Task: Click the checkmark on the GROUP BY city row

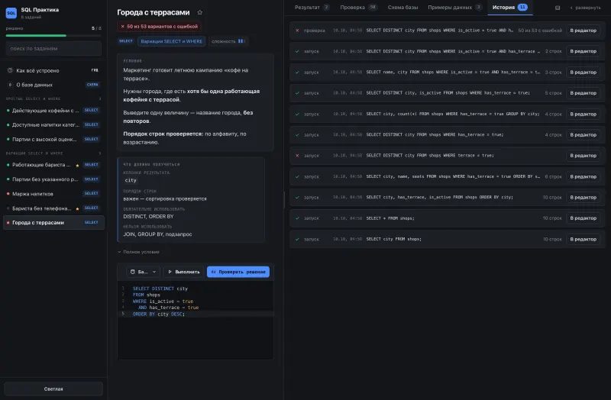Action: (x=297, y=114)
